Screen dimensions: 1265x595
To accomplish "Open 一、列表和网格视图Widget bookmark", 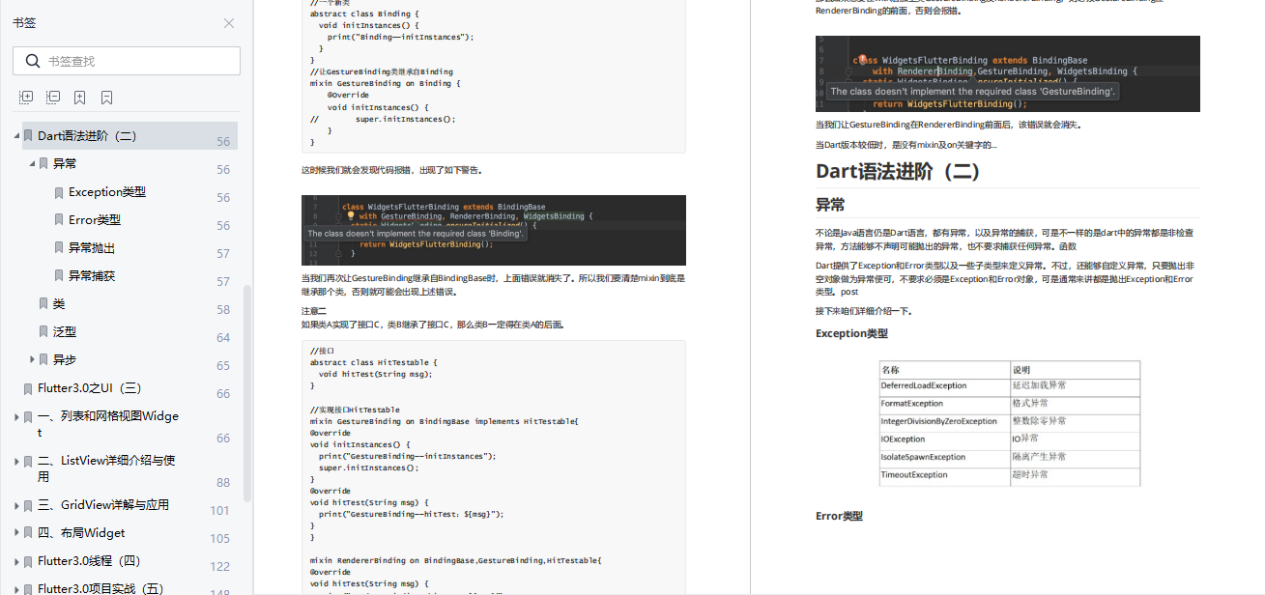I will coord(108,424).
